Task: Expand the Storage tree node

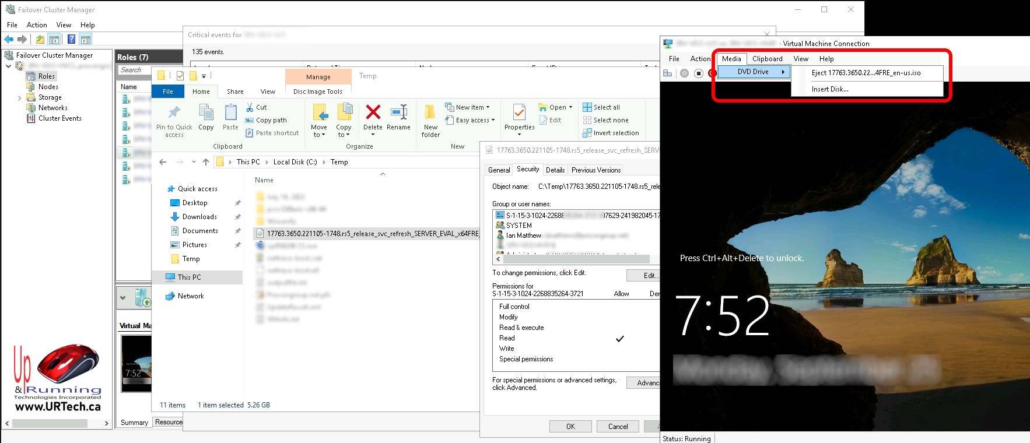Action: click(x=20, y=98)
